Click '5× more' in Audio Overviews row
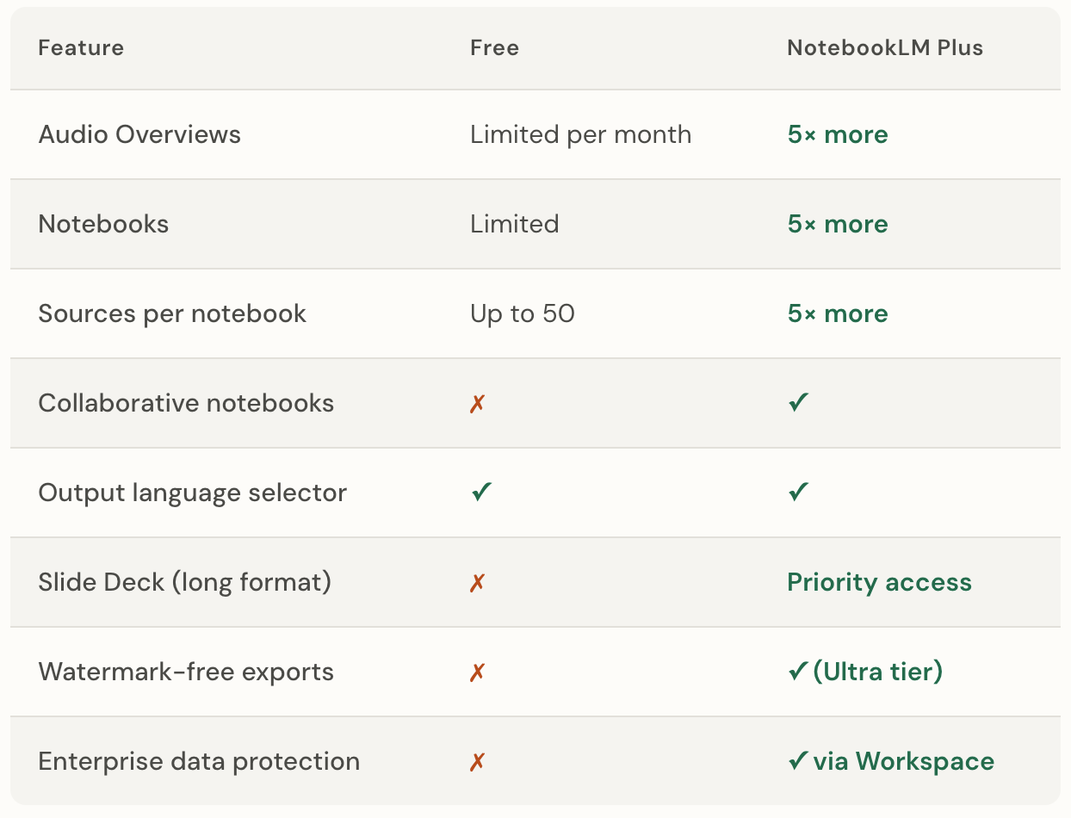Screen dimensions: 1071x818 838,134
